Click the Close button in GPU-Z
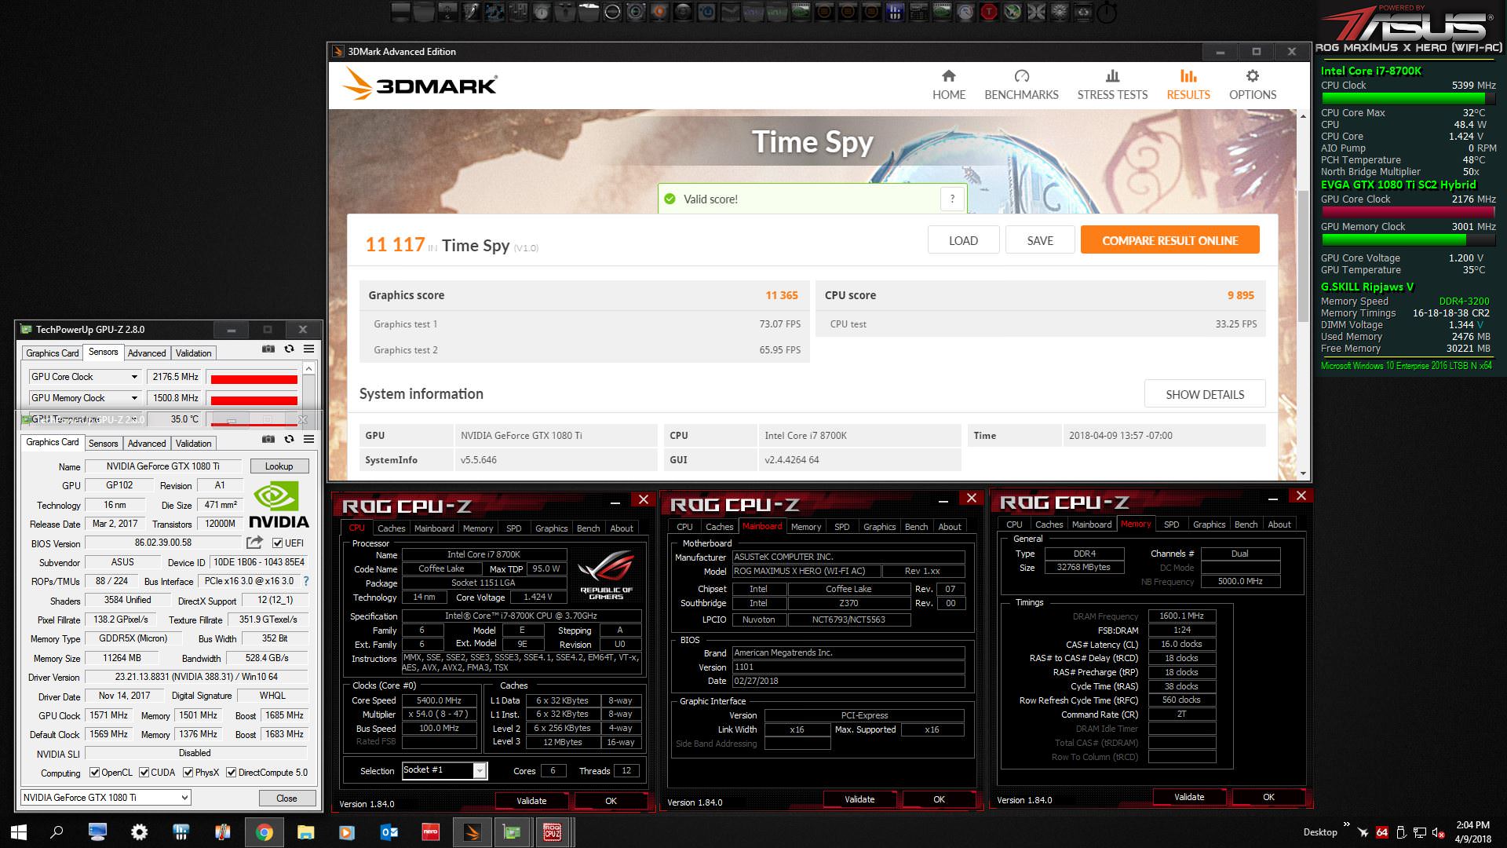The width and height of the screenshot is (1507, 848). point(286,799)
